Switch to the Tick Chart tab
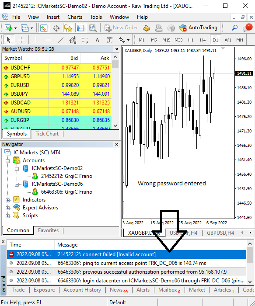Image resolution: width=255 pixels, height=306 pixels. 47,134
